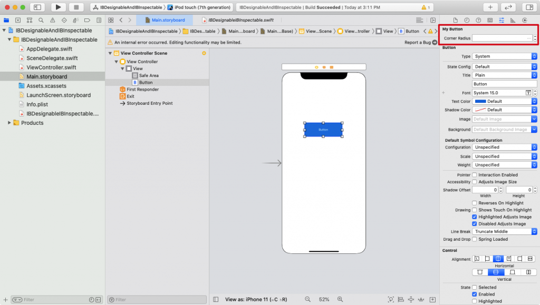Uncheck Highlighted Adjusts Image
This screenshot has width=540, height=305.
(x=475, y=217)
